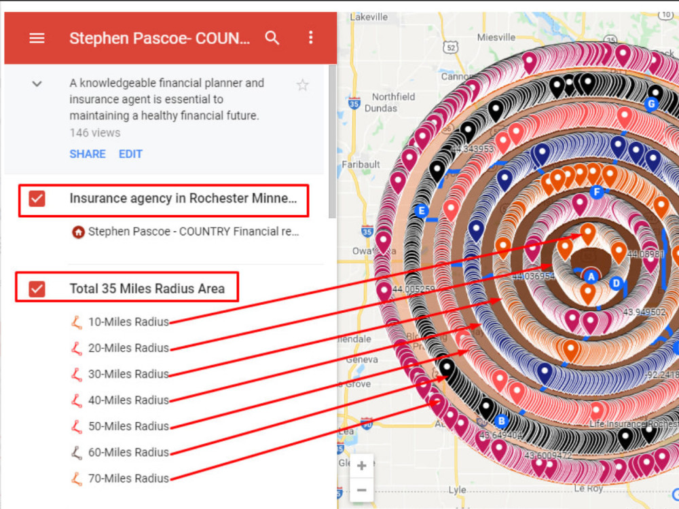Viewport: 679px width, 509px height.
Task: Click the sidebar vertical scrollbar
Action: click(x=332, y=142)
